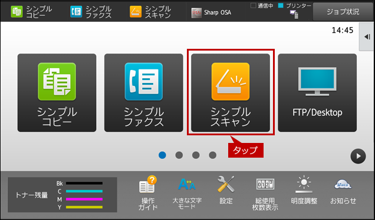Click the トナー残量 toner level label

(32, 195)
